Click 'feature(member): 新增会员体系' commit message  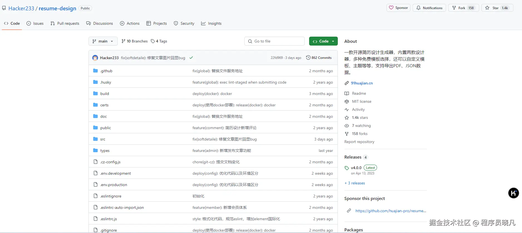pos(220,207)
